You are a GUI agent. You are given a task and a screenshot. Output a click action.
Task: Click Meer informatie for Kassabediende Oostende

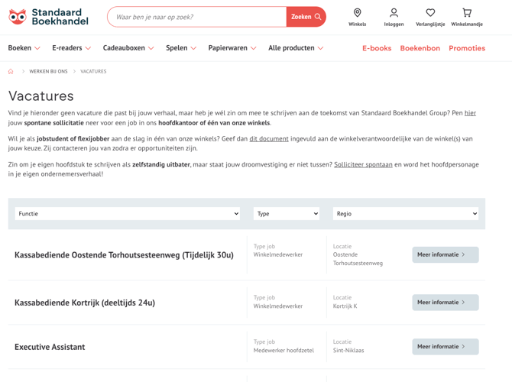click(x=446, y=254)
